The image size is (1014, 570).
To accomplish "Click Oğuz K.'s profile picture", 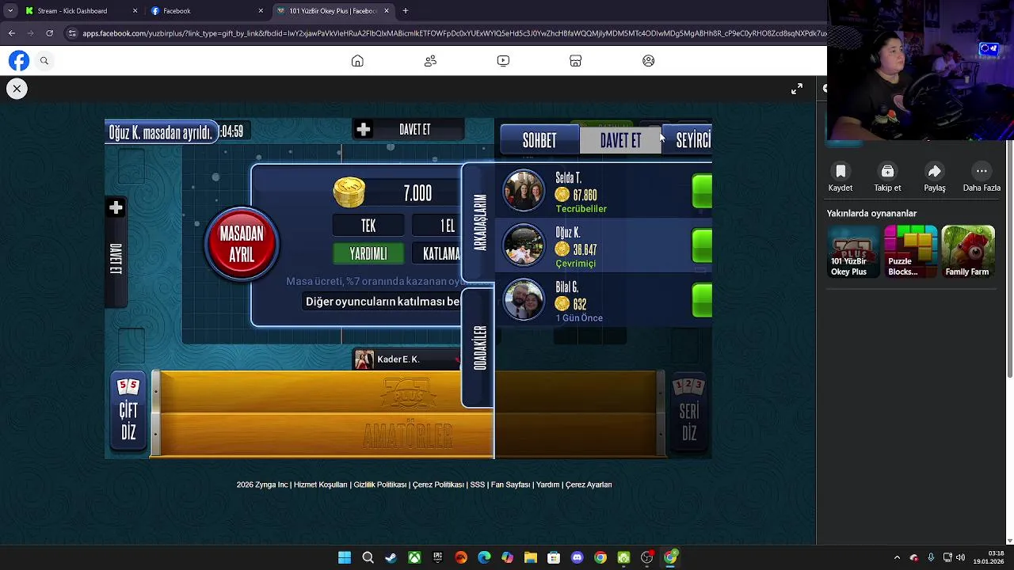I will pos(524,245).
